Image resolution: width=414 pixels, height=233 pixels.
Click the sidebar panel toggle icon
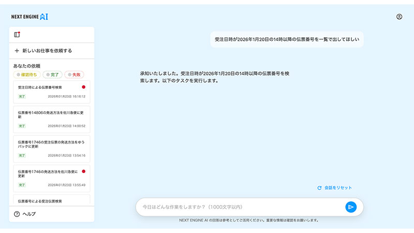[x=17, y=35]
